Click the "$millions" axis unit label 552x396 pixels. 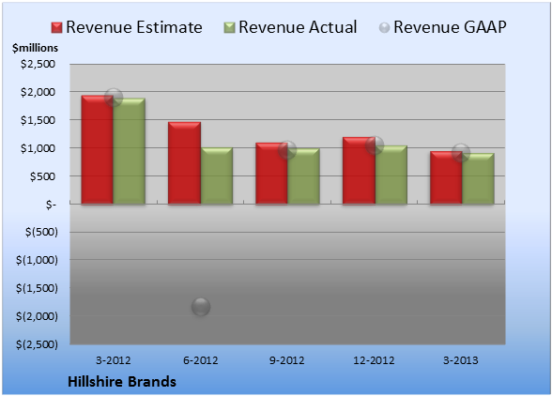pos(35,48)
